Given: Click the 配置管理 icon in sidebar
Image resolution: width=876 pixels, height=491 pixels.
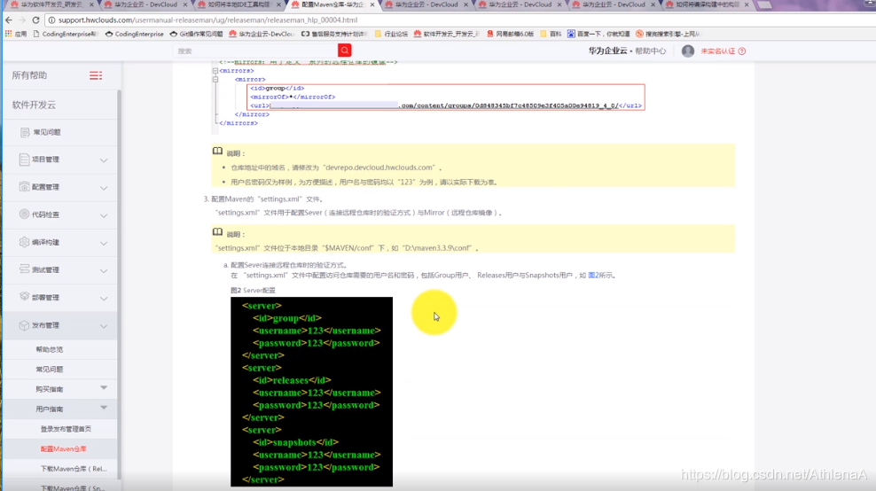Looking at the screenshot, I should (24, 187).
